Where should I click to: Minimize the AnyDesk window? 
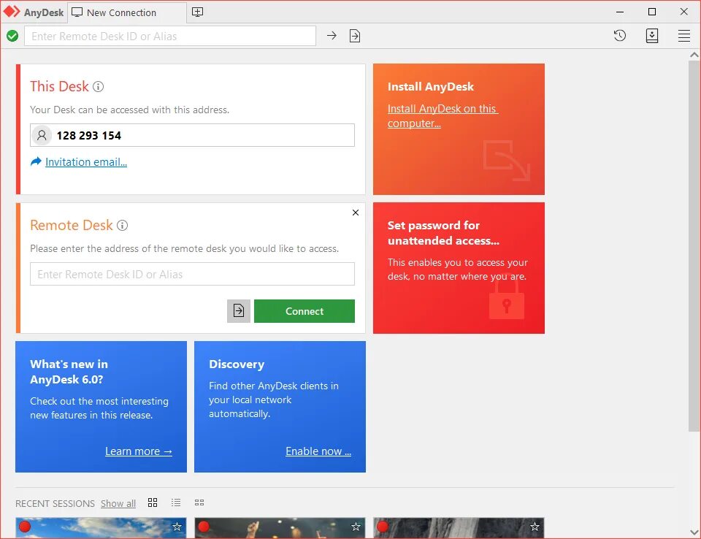620,12
